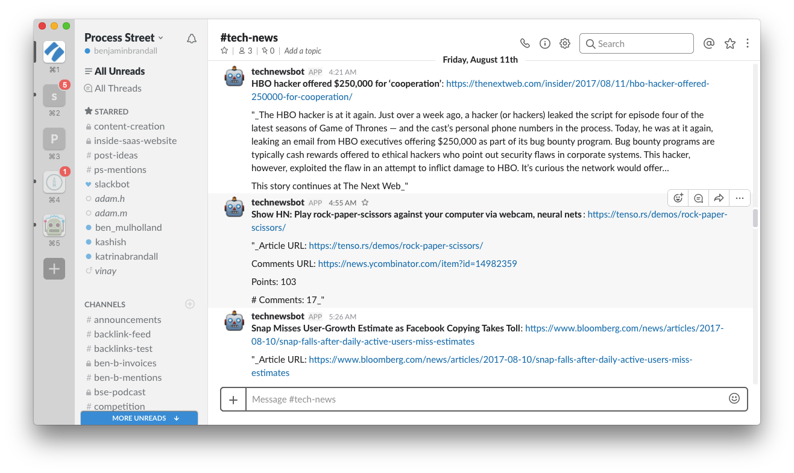Open mentions with @ icon
This screenshot has width=794, height=473.
click(x=709, y=43)
